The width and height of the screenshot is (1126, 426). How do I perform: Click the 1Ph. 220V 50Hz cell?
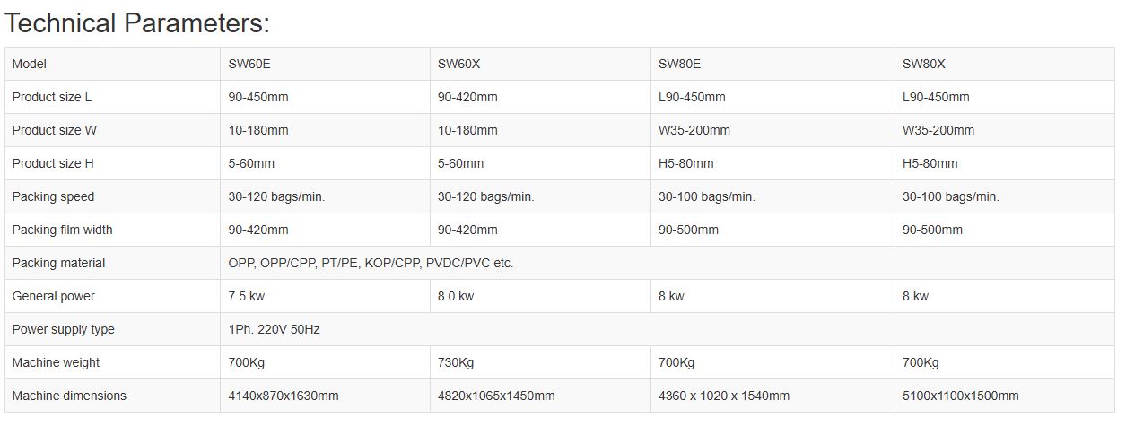click(x=668, y=329)
